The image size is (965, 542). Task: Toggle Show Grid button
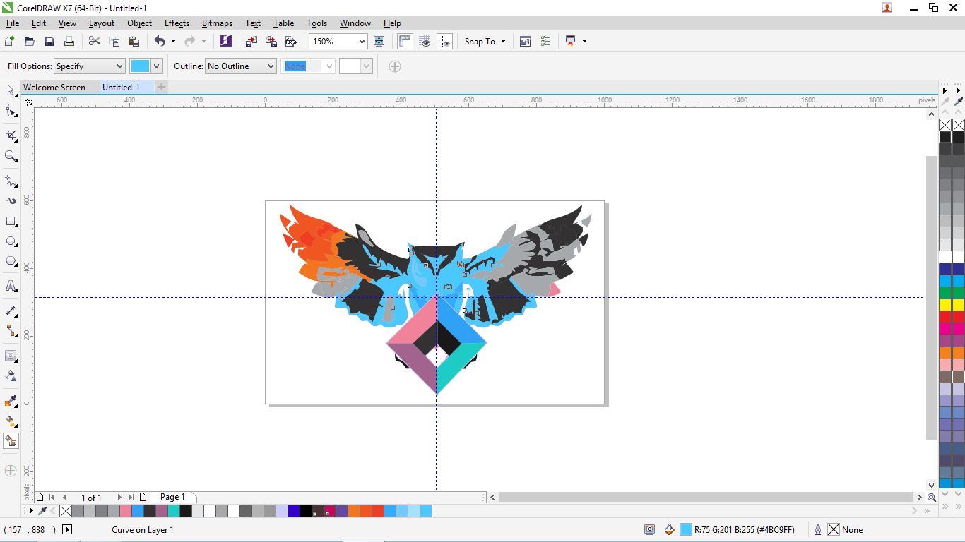tap(425, 42)
